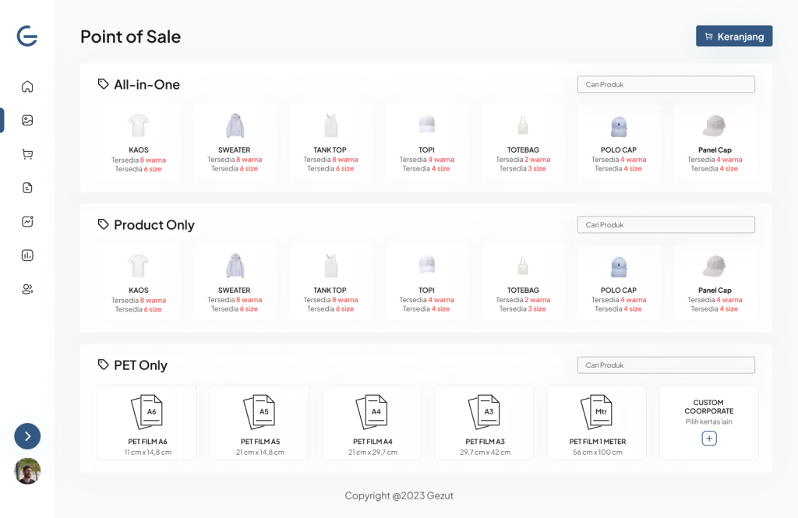Click the plus icon under Custom Coorporate
The image size is (798, 518).
coord(709,438)
